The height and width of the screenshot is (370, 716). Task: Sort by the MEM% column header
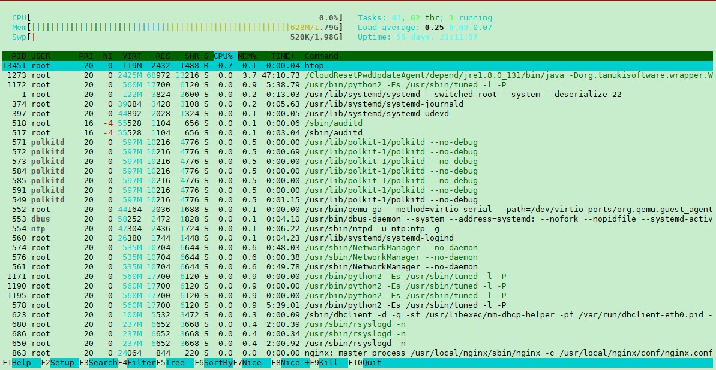click(247, 56)
